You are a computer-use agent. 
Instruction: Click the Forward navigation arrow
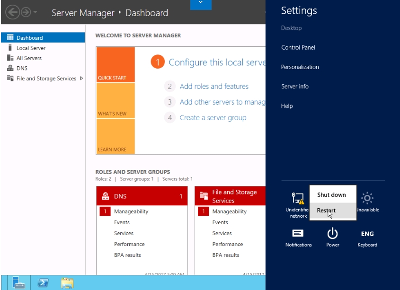point(26,12)
